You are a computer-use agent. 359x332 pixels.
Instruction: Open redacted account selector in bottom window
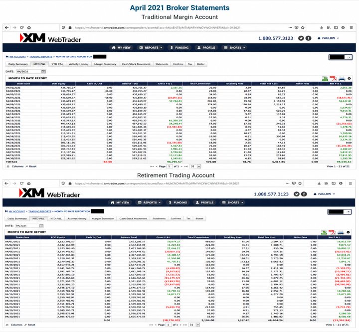pos(340,212)
